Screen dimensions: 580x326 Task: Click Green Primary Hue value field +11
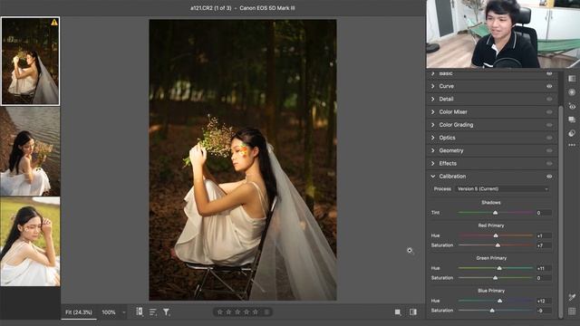pos(544,268)
